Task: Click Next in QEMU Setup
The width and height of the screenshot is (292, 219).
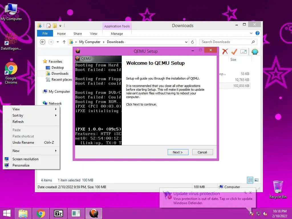Action: pyautogui.click(x=178, y=152)
